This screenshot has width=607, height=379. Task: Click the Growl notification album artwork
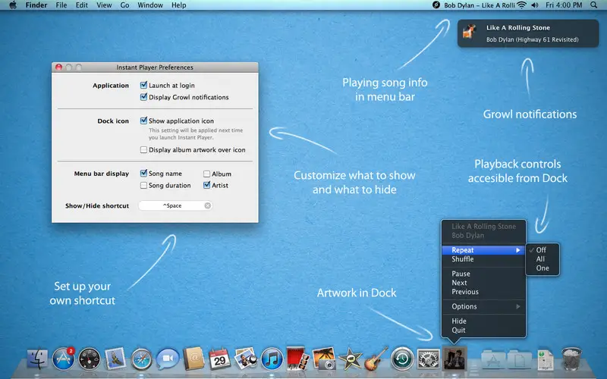tap(470, 32)
